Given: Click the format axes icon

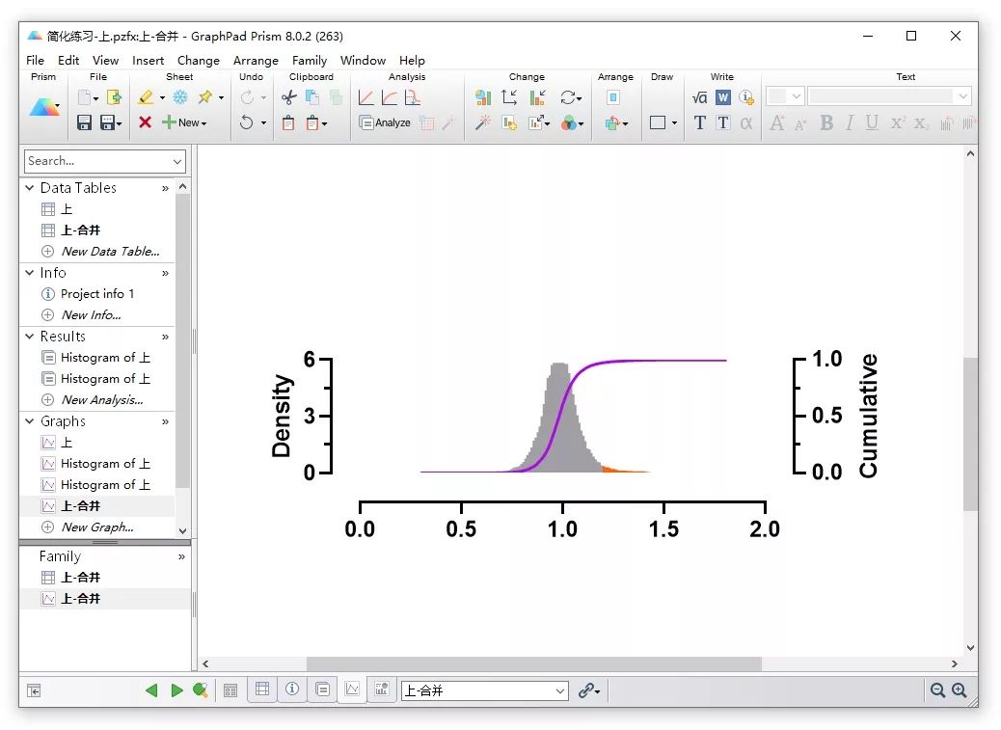Looking at the screenshot, I should pos(509,97).
